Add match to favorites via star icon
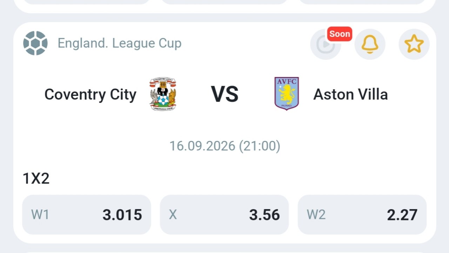Image resolution: width=449 pixels, height=253 pixels. click(x=414, y=44)
